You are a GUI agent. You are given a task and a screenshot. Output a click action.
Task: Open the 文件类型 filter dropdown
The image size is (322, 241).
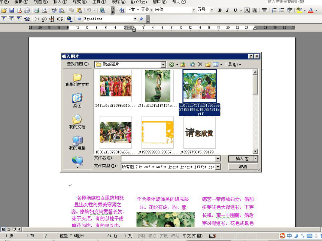[x=218, y=167]
